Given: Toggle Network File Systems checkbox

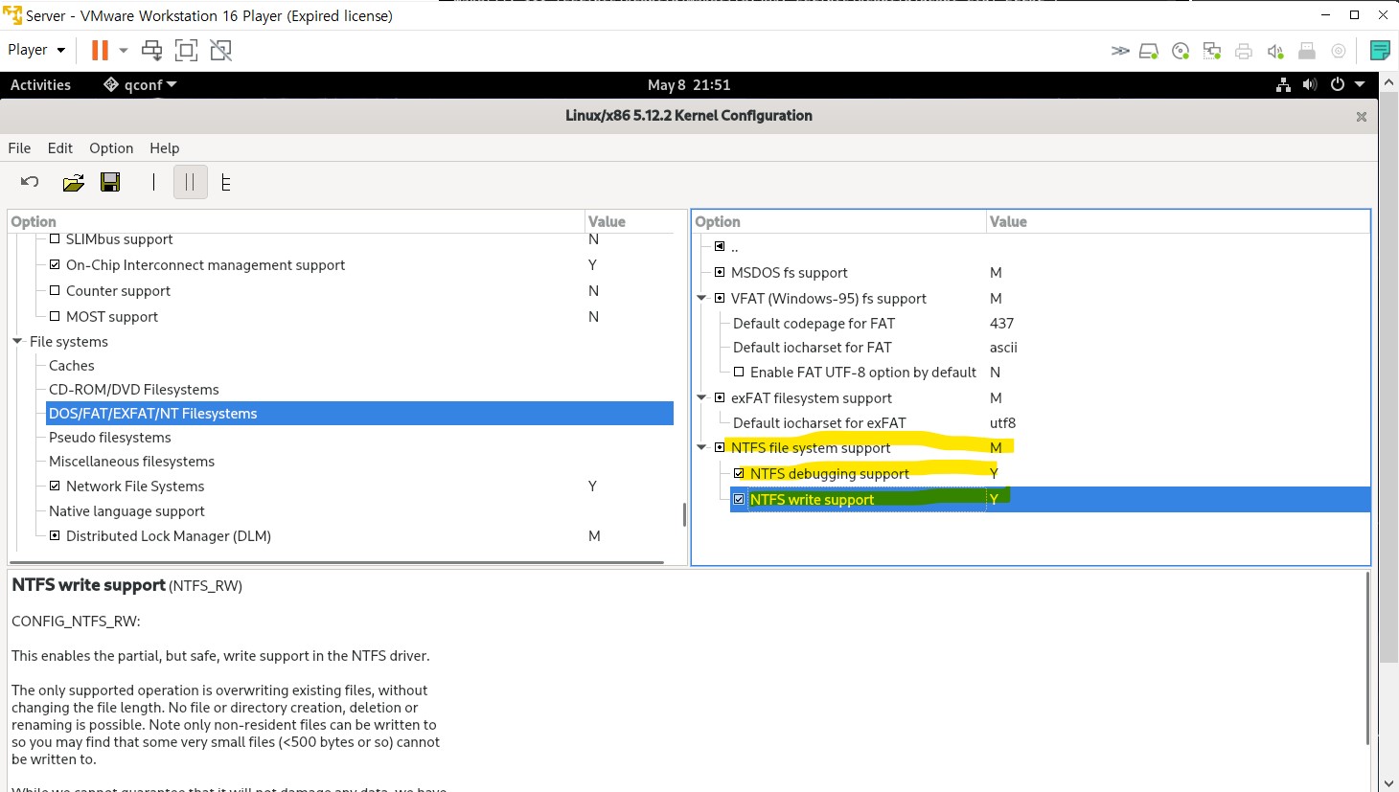Looking at the screenshot, I should [55, 486].
